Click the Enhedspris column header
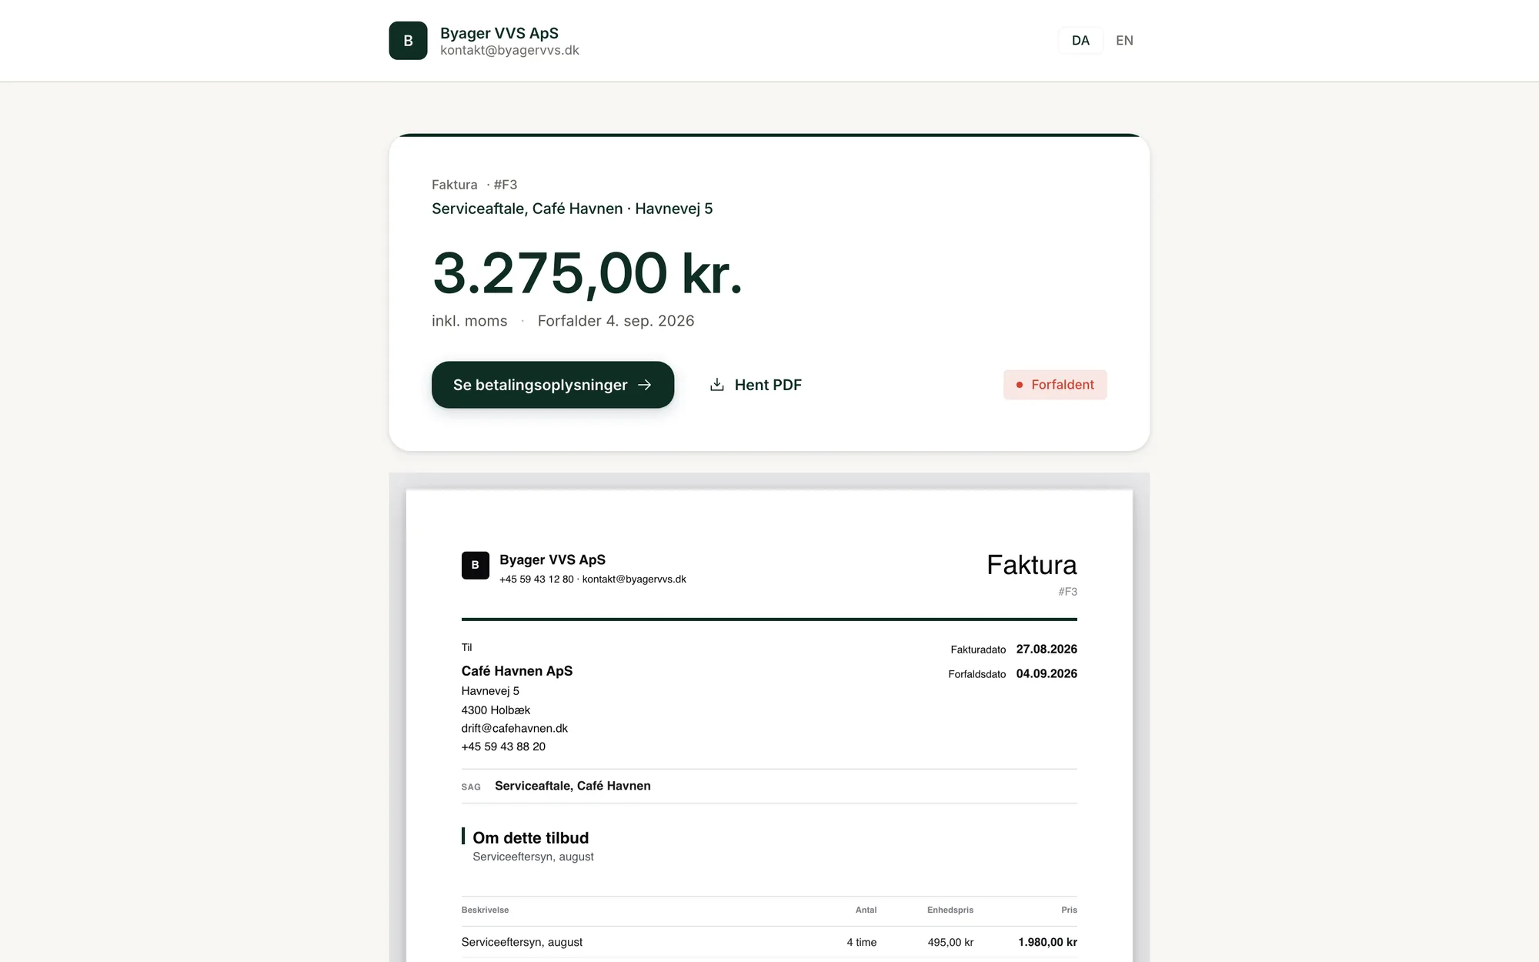1539x962 pixels. click(950, 910)
